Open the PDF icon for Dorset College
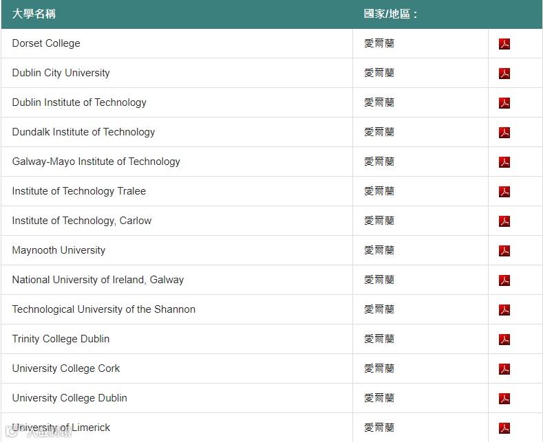543x442 pixels. (x=504, y=44)
